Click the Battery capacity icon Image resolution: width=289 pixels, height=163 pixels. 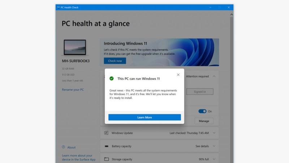tap(107, 146)
